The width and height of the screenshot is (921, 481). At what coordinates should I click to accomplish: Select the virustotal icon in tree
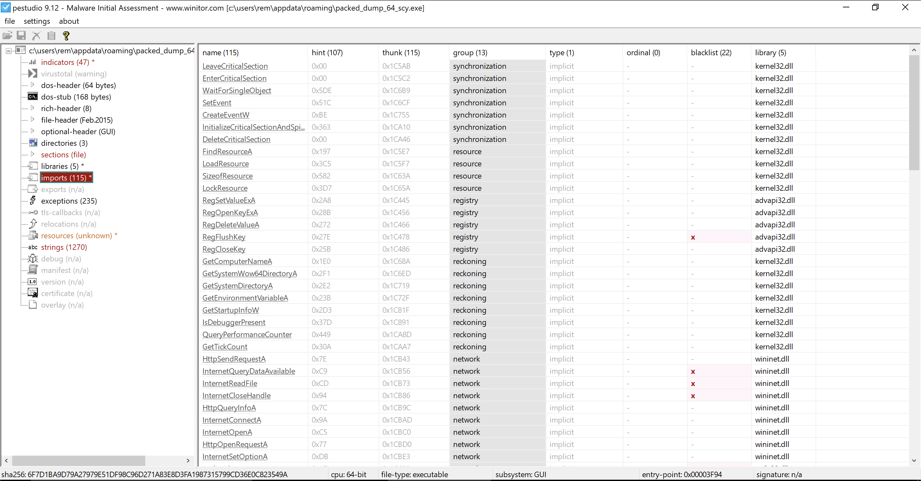[x=33, y=74]
